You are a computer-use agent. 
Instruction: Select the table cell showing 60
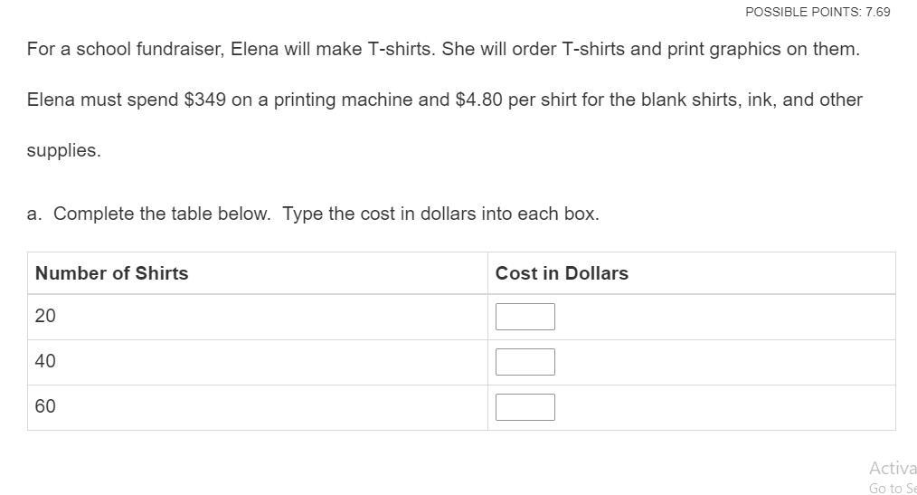tap(45, 406)
